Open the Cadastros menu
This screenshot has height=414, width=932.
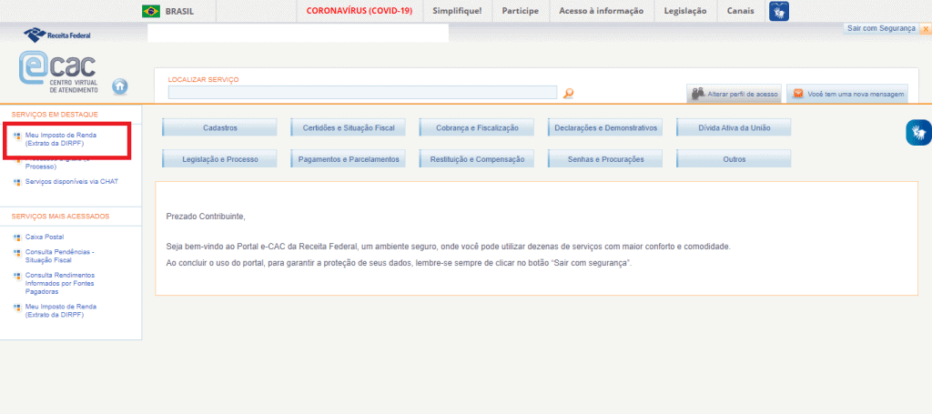220,127
